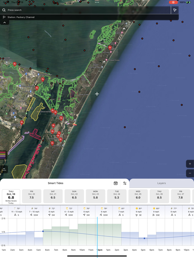Tap the 77° 8 mph S weather column
Viewport: 194px width, 258px height.
click(173, 212)
